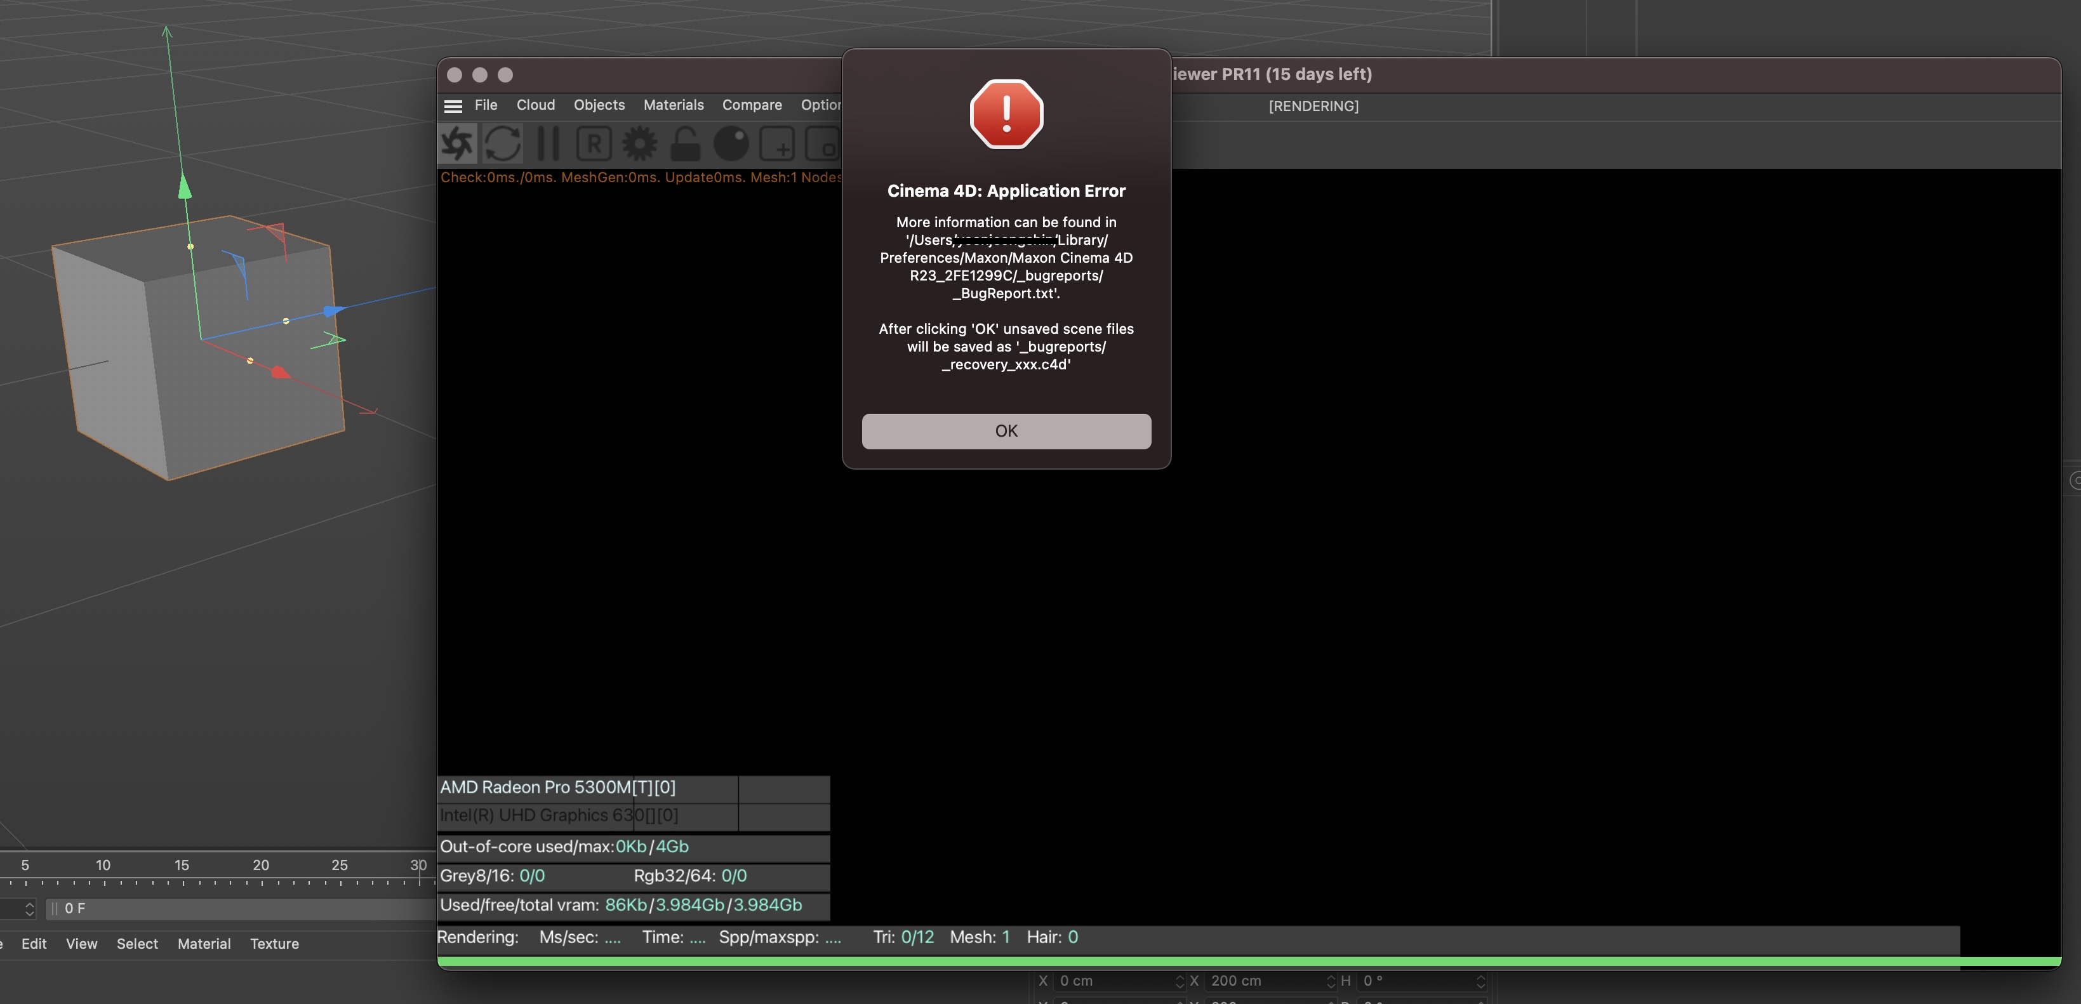Click the partially hidden square toolbar icon
This screenshot has height=1004, width=2081.
pos(823,144)
